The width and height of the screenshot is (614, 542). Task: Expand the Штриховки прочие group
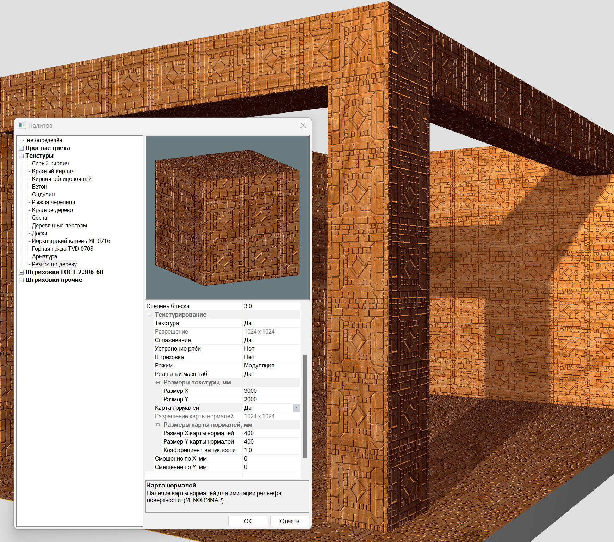(21, 280)
